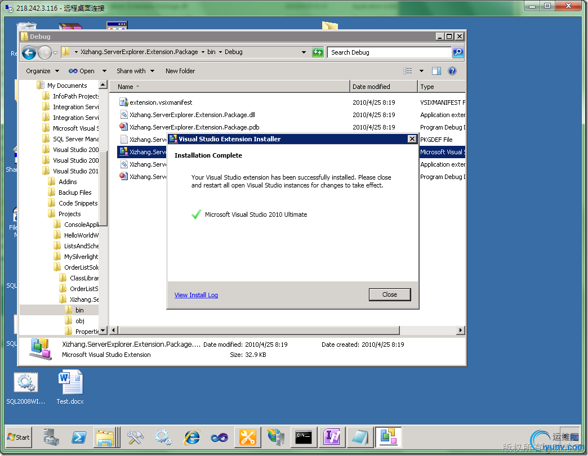Select the InfoPath Projects folder
588x456 pixels.
(x=75, y=96)
